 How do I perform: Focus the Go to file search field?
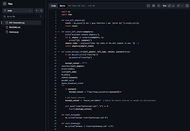pos(23,17)
